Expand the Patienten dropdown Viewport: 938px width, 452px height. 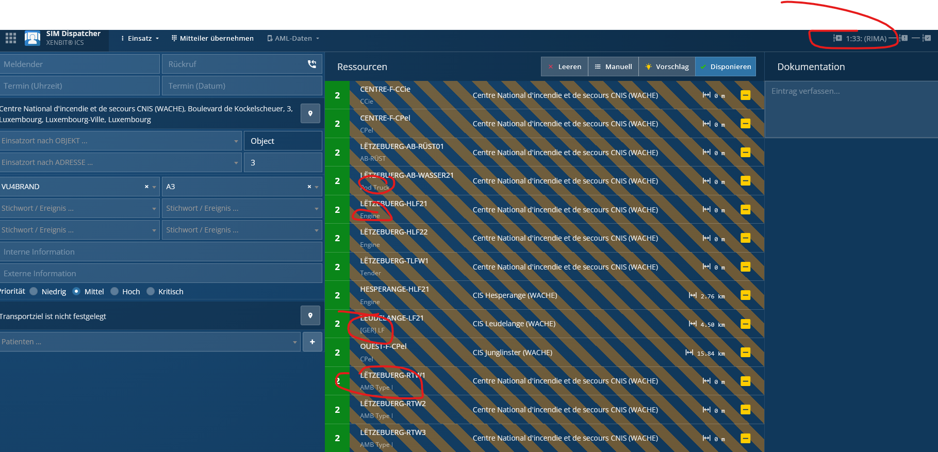tap(295, 342)
